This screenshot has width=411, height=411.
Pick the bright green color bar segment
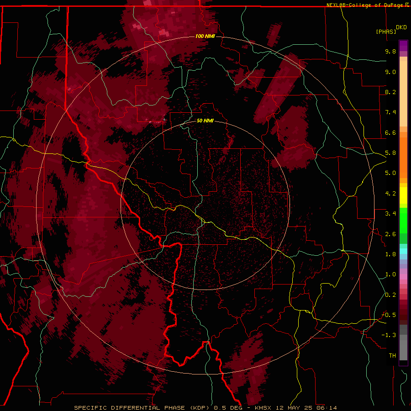[403, 220]
